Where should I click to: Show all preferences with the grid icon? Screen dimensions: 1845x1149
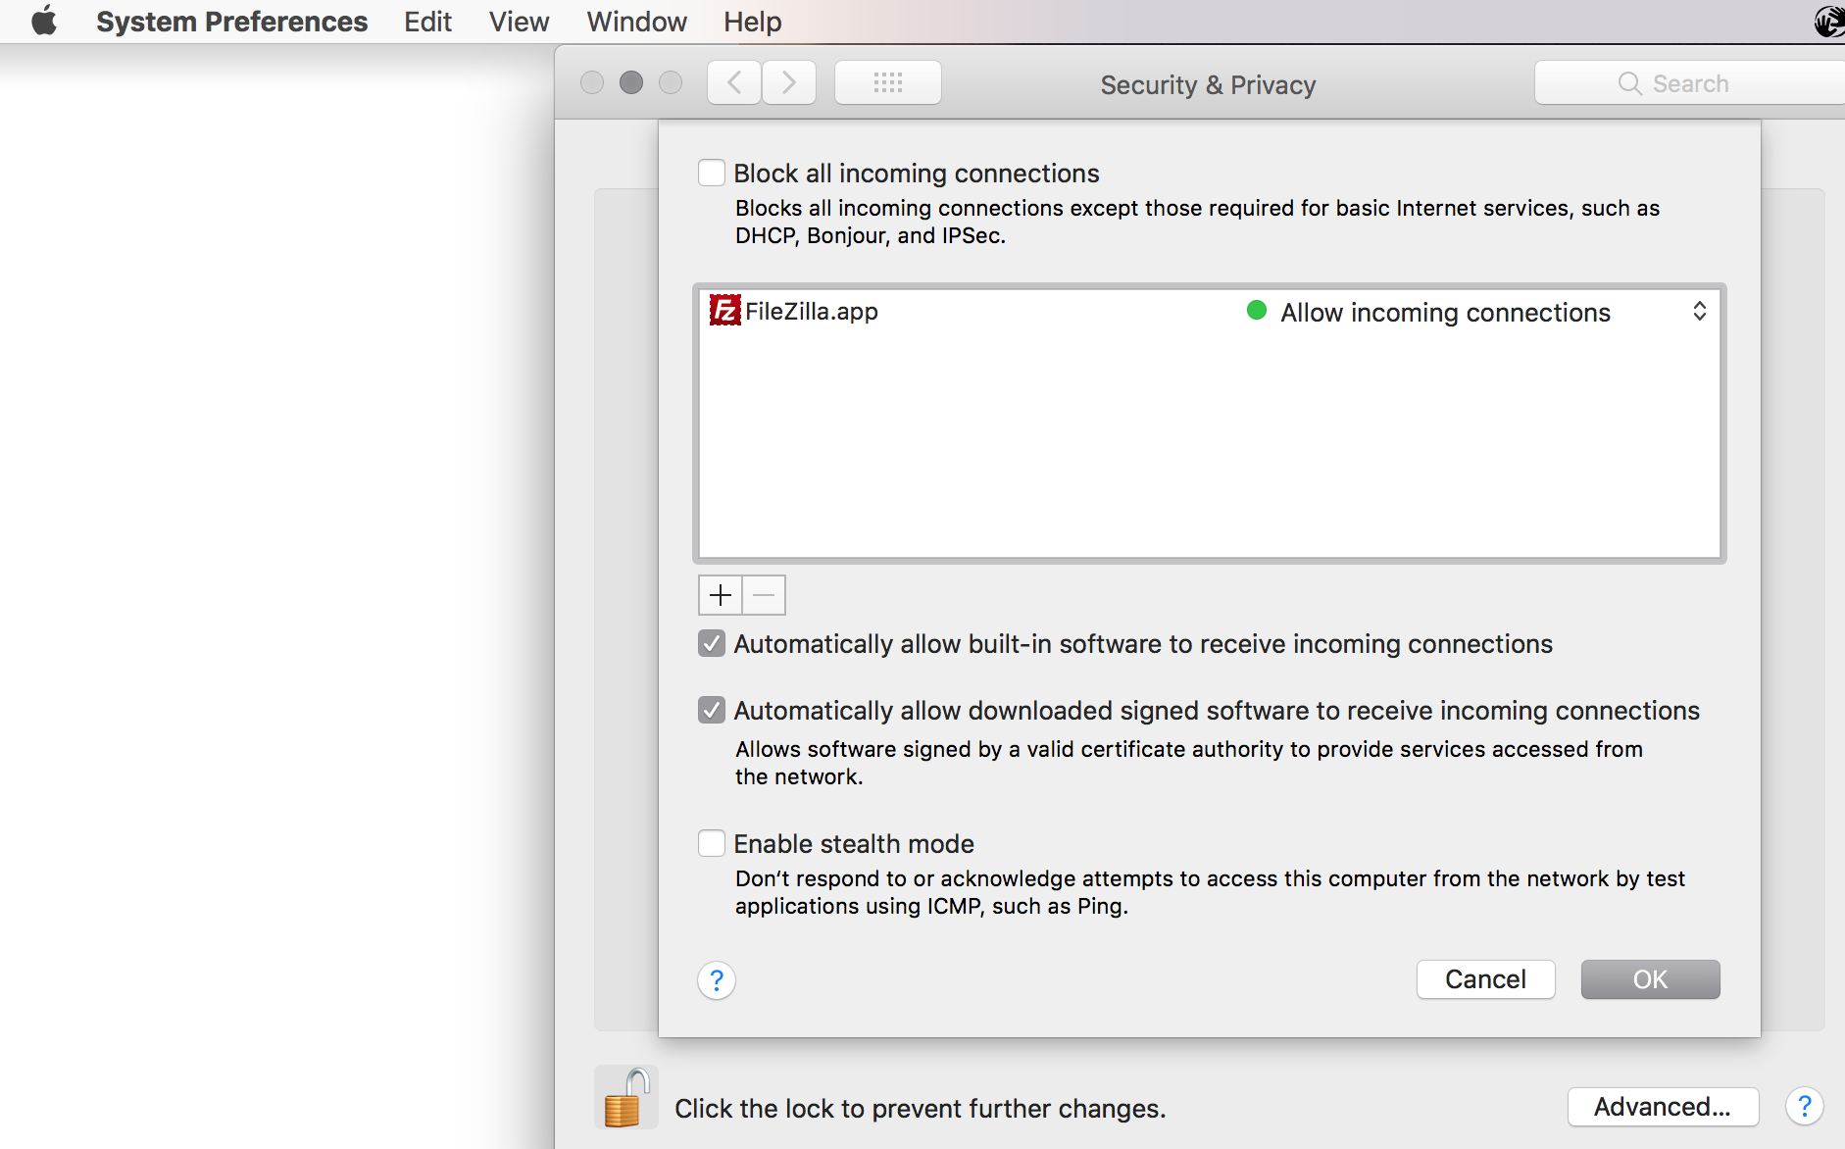887,83
